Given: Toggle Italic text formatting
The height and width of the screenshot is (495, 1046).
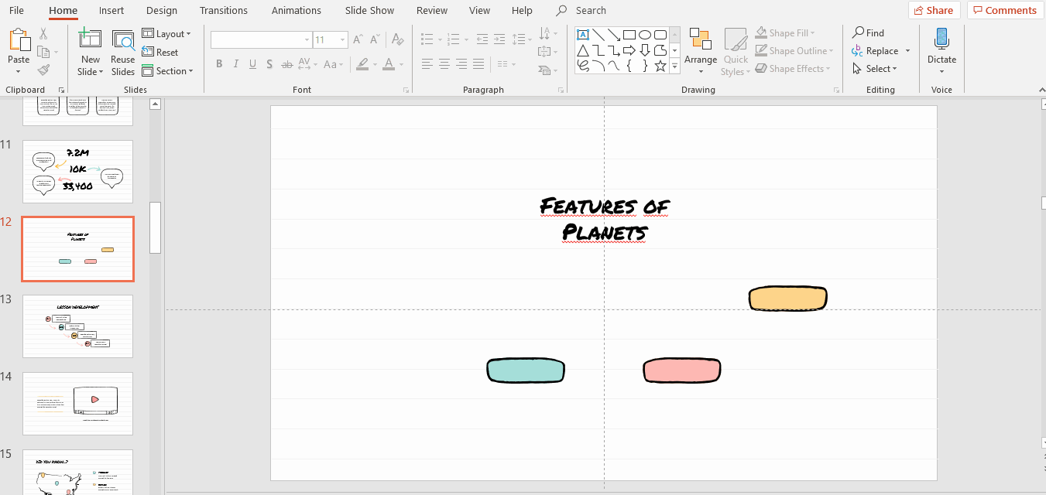Looking at the screenshot, I should coord(236,64).
